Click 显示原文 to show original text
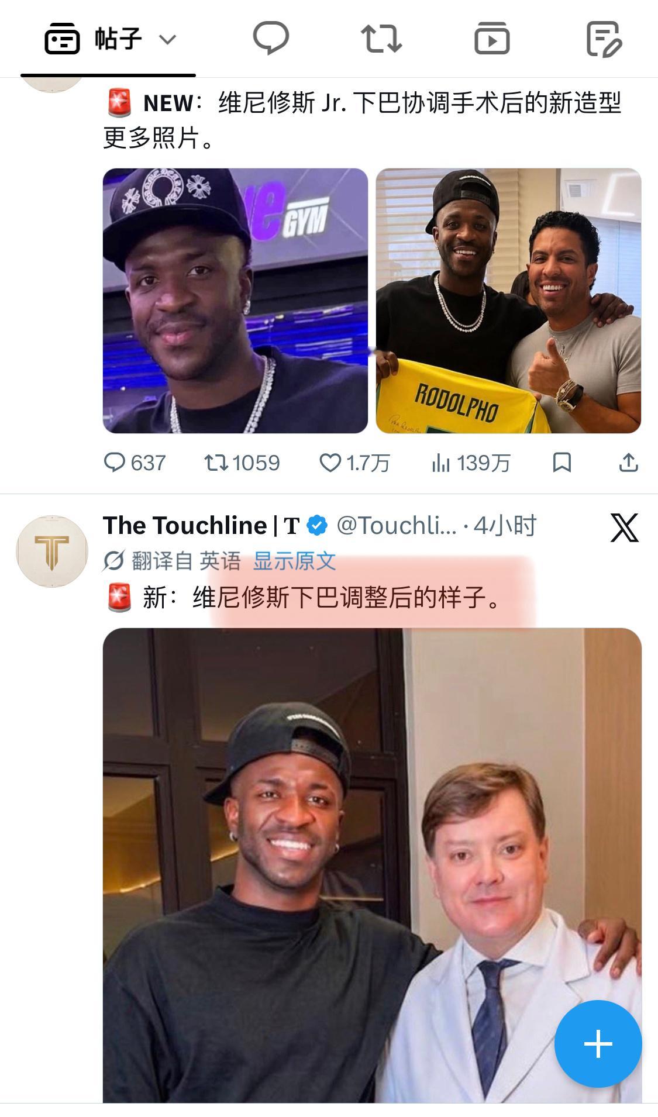 pyautogui.click(x=294, y=561)
